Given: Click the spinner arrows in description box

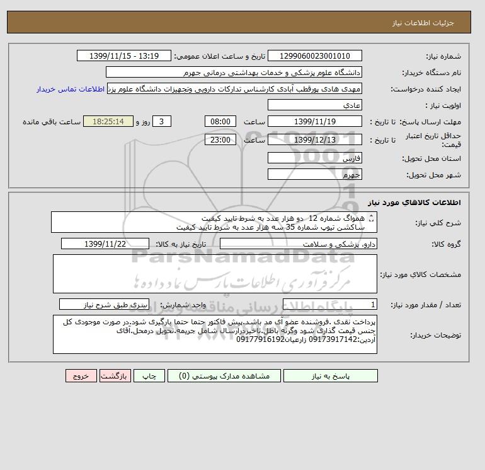Looking at the screenshot, I should coord(371,218).
